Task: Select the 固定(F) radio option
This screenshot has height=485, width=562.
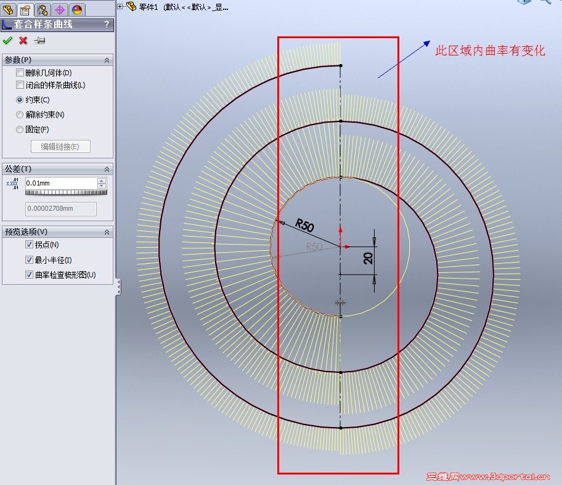Action: pyautogui.click(x=20, y=129)
